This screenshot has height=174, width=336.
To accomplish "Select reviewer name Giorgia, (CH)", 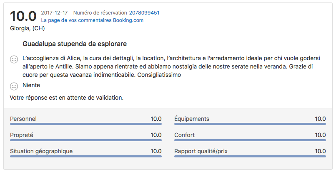I will click(x=27, y=28).
